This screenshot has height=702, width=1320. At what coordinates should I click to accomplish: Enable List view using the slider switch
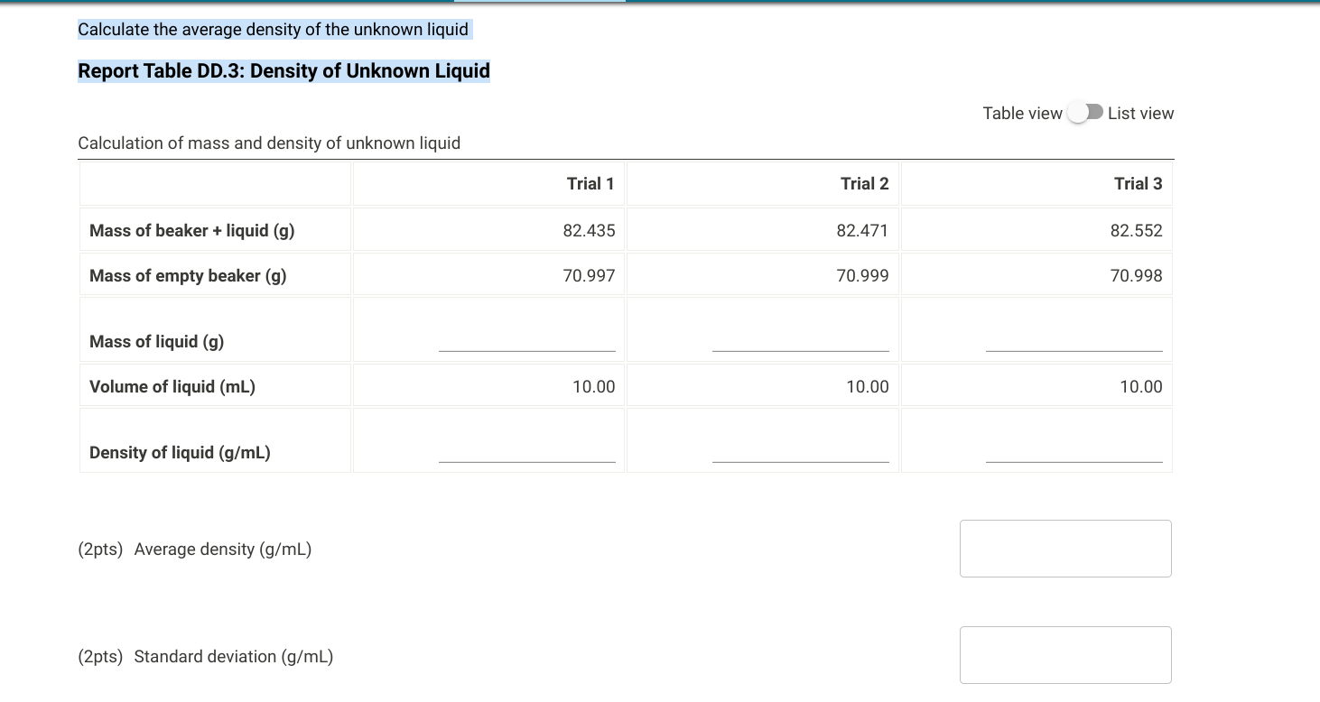(x=1086, y=112)
